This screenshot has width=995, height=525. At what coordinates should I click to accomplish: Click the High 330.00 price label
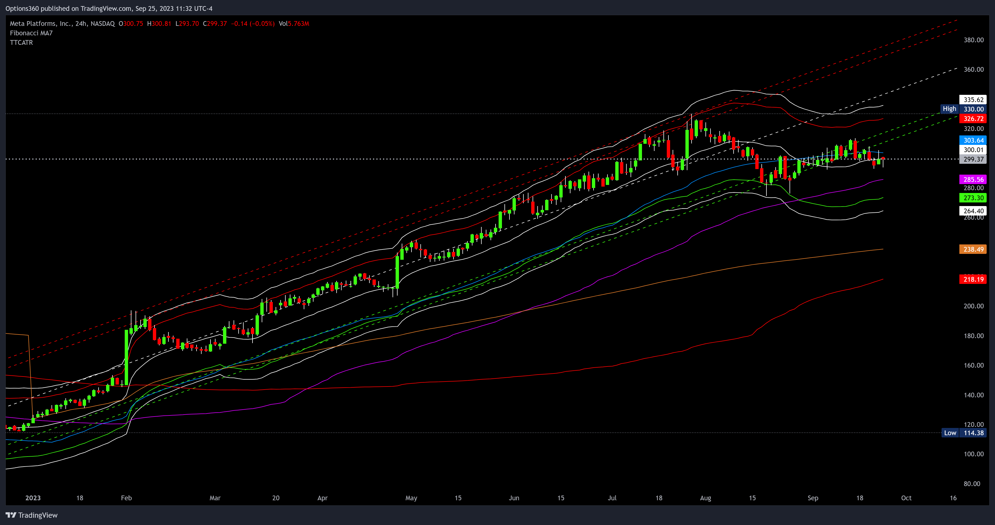click(x=963, y=109)
